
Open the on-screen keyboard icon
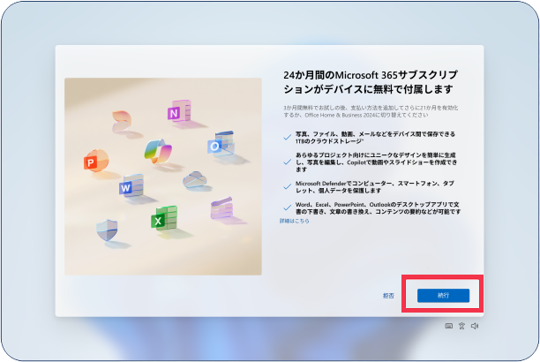(x=449, y=326)
